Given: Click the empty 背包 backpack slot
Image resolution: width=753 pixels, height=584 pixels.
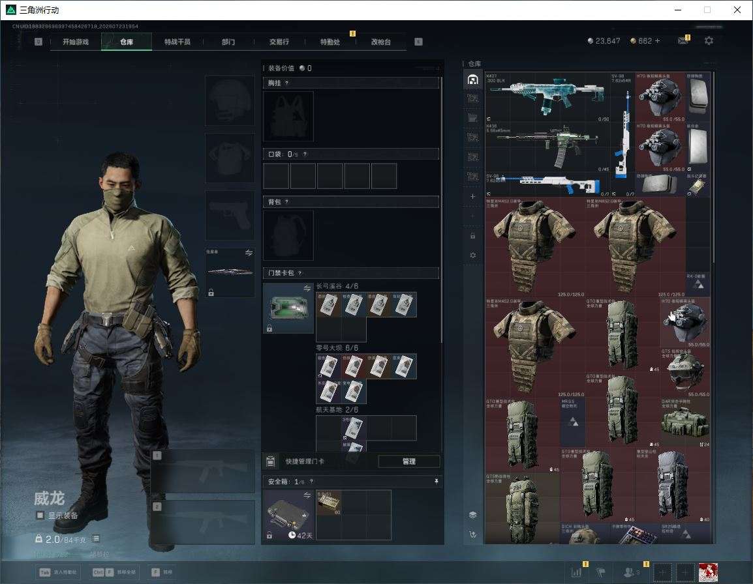Looking at the screenshot, I should coord(288,235).
